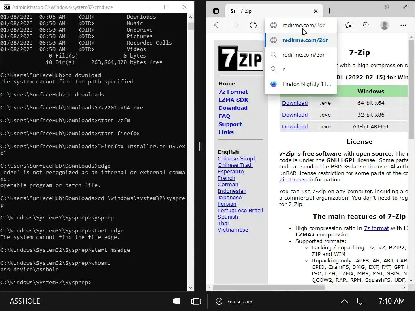
Task: Open the Windows Start button
Action: click(177, 301)
